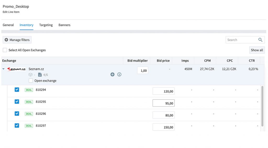Collapse the Seznam.cz exchange row
Viewport: 268px width, 148px height.
(3, 69)
